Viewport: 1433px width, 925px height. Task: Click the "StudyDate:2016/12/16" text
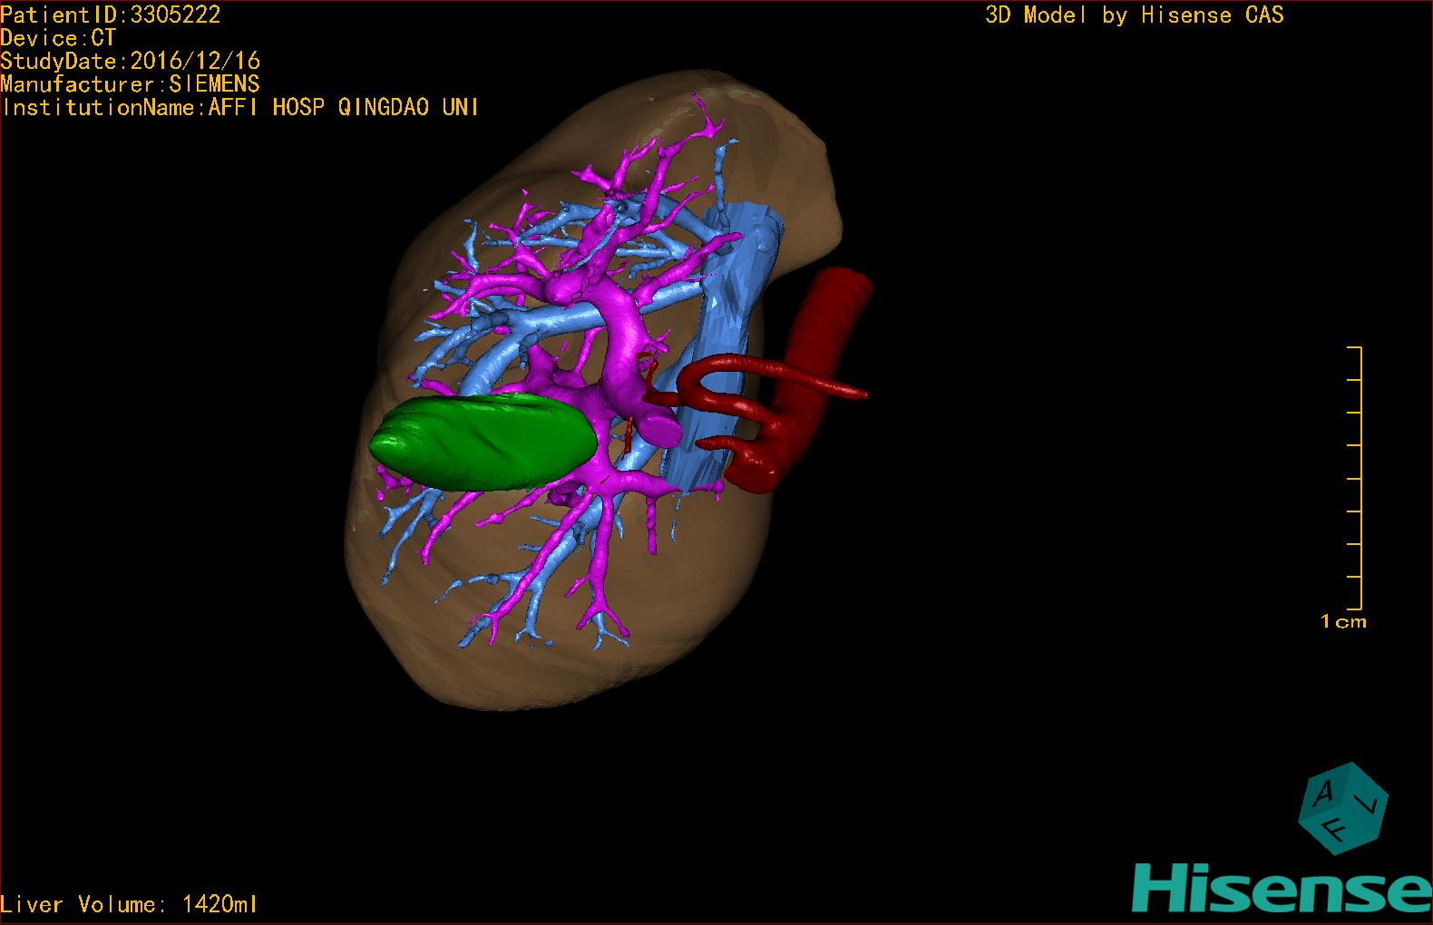131,61
